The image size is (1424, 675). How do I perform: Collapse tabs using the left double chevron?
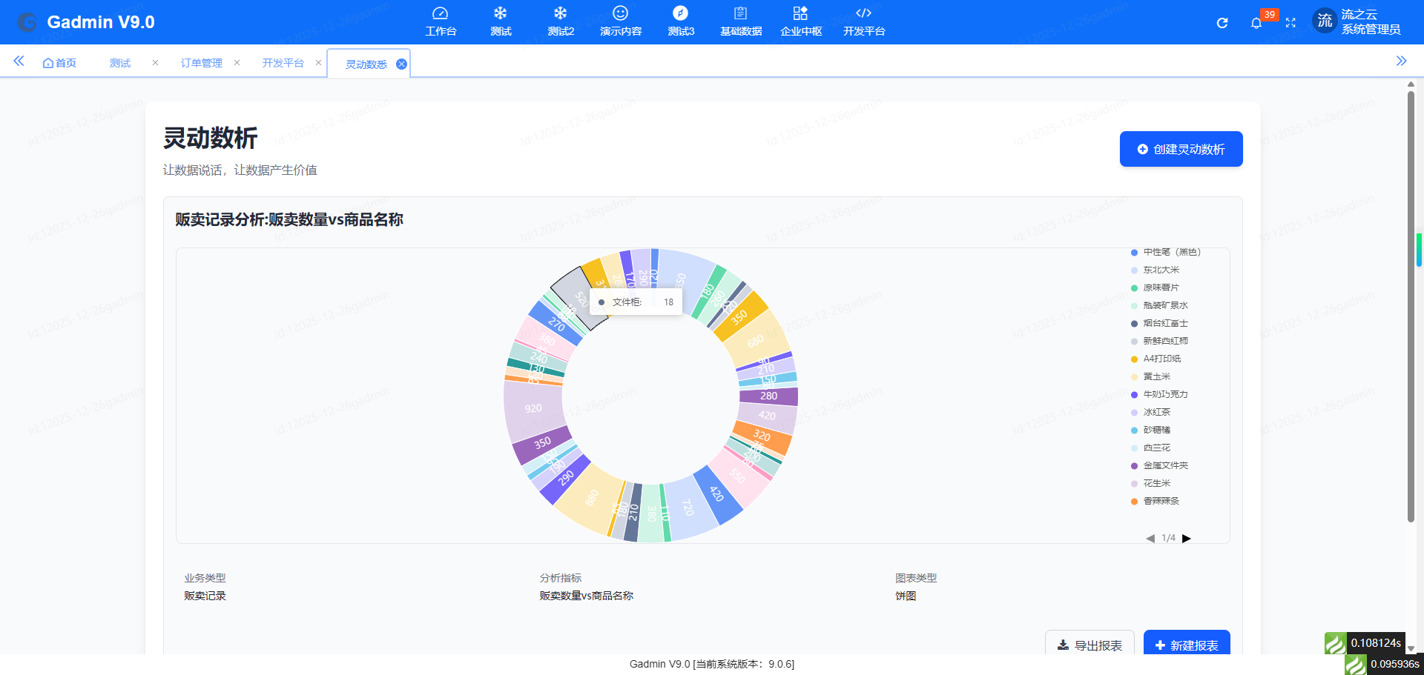(x=19, y=61)
